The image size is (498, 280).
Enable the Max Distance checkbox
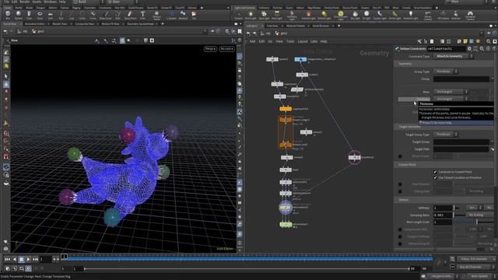400,184
